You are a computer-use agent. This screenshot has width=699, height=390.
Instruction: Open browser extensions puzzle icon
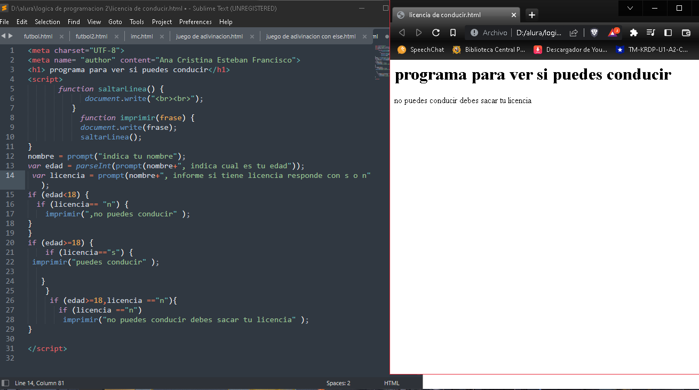[633, 33]
